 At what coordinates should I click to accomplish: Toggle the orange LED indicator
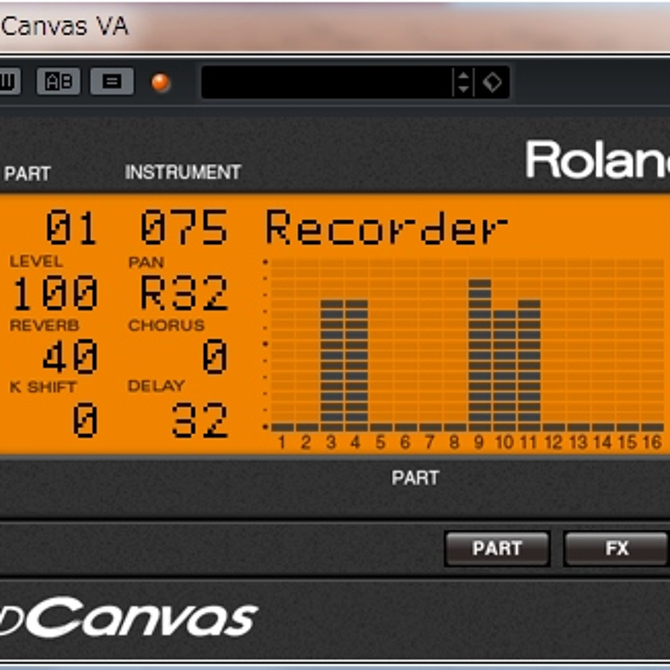pos(160,81)
